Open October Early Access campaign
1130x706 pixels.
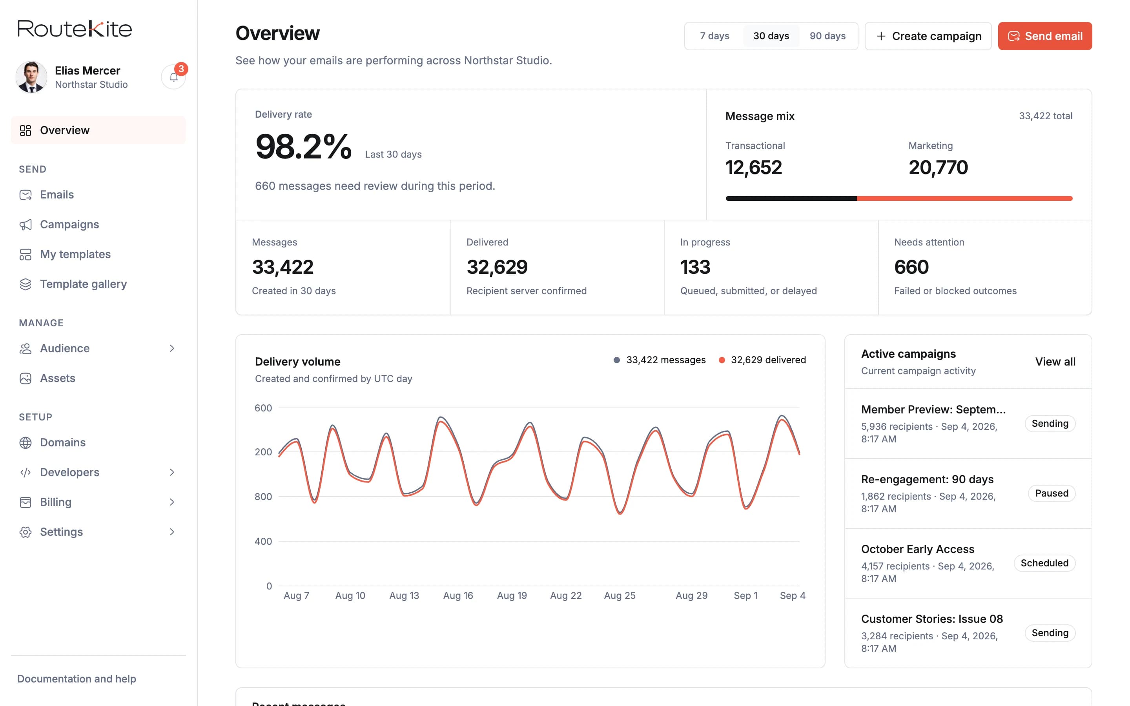(968, 563)
